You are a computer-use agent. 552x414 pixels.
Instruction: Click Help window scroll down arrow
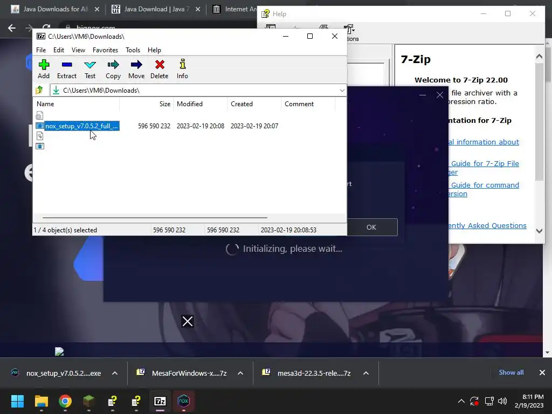(x=539, y=231)
